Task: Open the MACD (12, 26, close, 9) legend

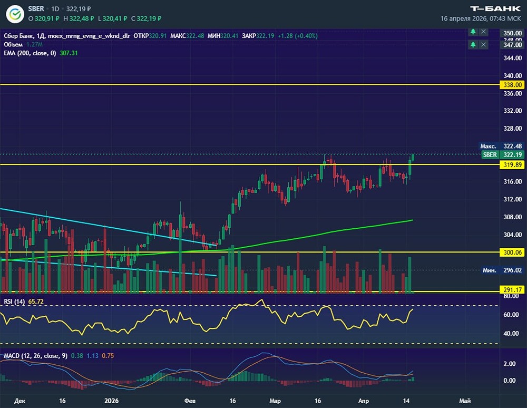Action: 35,356
